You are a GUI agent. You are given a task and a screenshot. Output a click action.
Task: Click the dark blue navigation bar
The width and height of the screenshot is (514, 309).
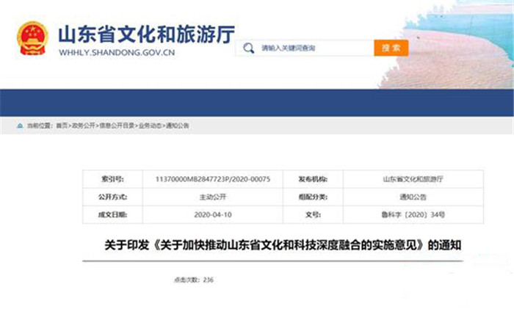(257, 101)
